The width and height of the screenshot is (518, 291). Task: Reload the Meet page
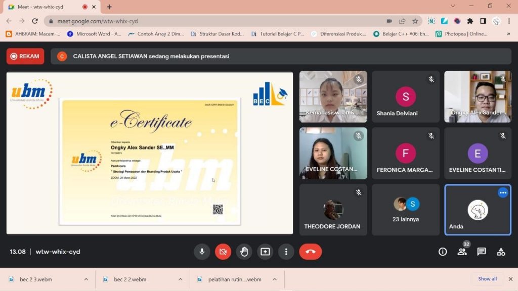(35, 21)
